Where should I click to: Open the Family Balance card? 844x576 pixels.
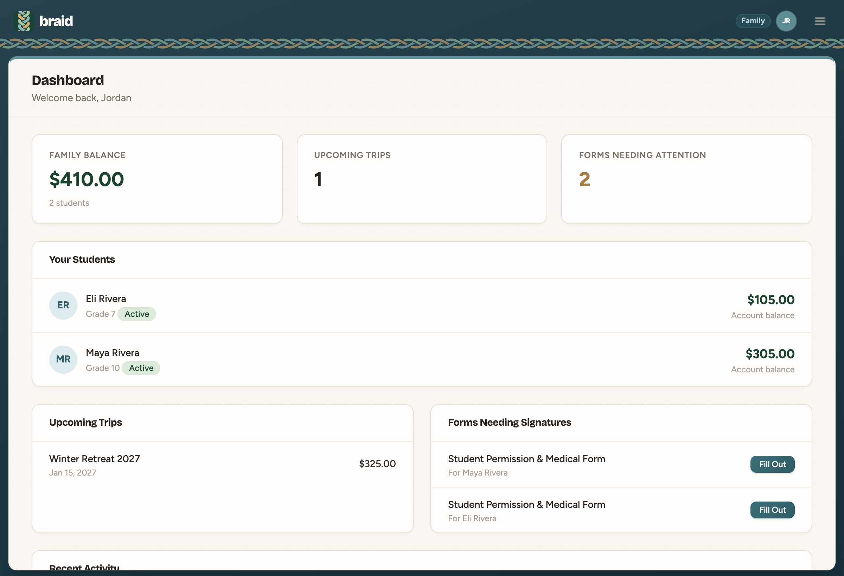(x=157, y=179)
